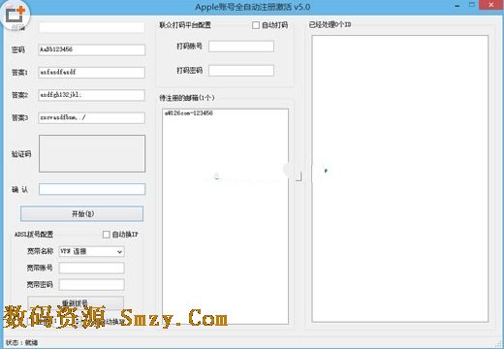Screen dimensions: 504x349
Task: Maximize the Apple registration window
Action: click(x=472, y=5)
